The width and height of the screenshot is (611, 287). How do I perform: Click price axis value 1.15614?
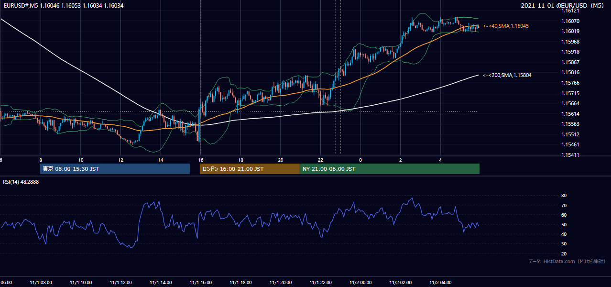pyautogui.click(x=570, y=114)
